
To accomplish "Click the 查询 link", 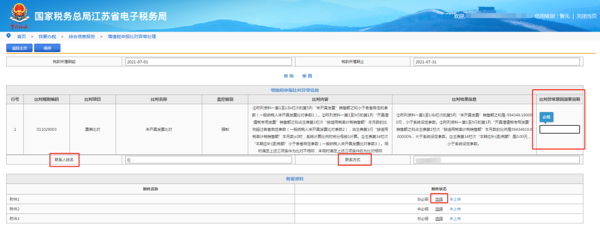I will pyautogui.click(x=288, y=76).
